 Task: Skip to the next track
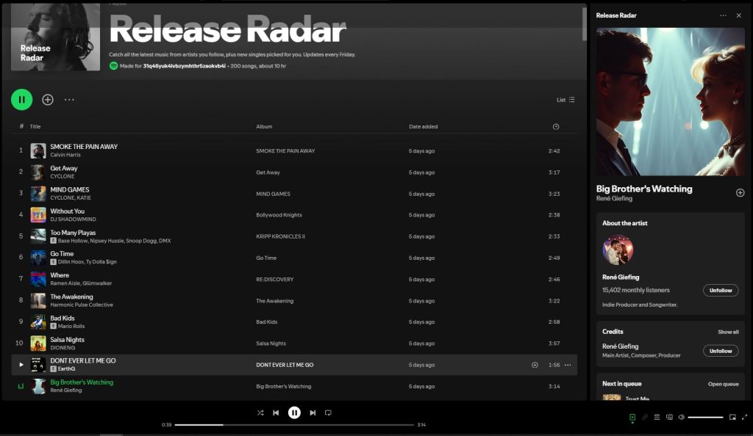(313, 413)
